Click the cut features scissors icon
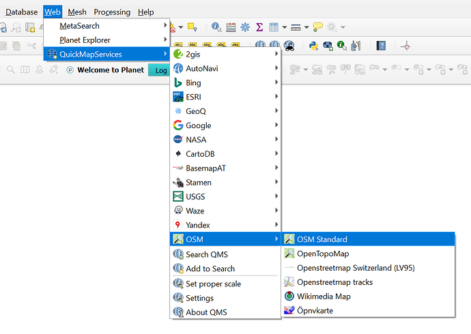 31,46
